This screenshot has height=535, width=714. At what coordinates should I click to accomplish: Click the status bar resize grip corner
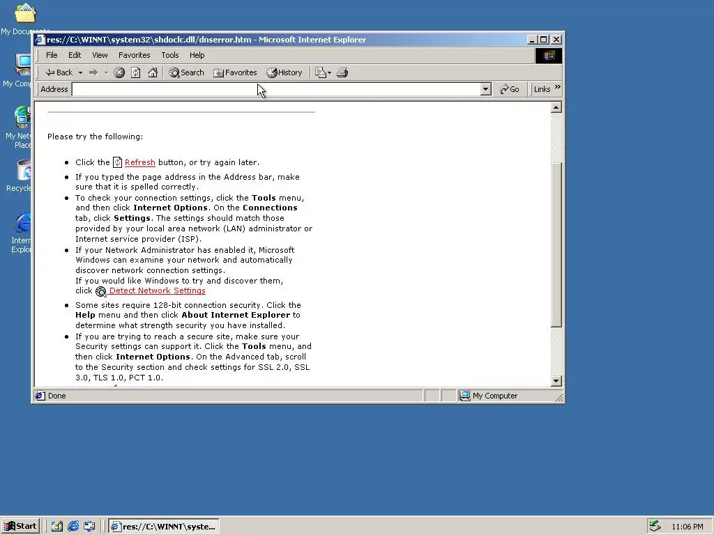(x=559, y=396)
